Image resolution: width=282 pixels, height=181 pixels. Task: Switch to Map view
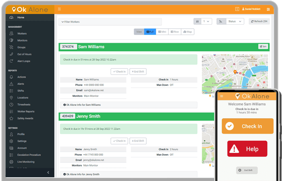tap(188, 32)
